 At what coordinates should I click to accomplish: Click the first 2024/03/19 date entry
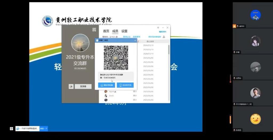pos(148,45)
